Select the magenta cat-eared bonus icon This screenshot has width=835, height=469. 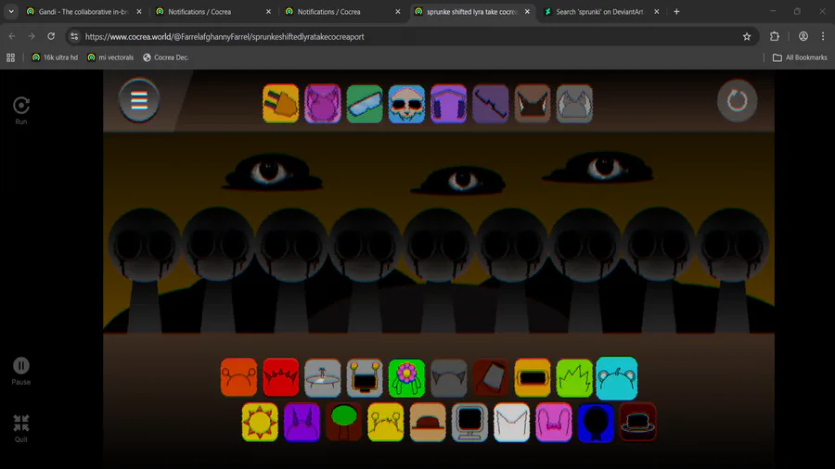pos(323,104)
